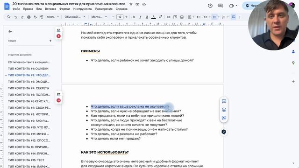Click the move to folder icon
The height and width of the screenshot is (168, 299).
tap(137, 4)
